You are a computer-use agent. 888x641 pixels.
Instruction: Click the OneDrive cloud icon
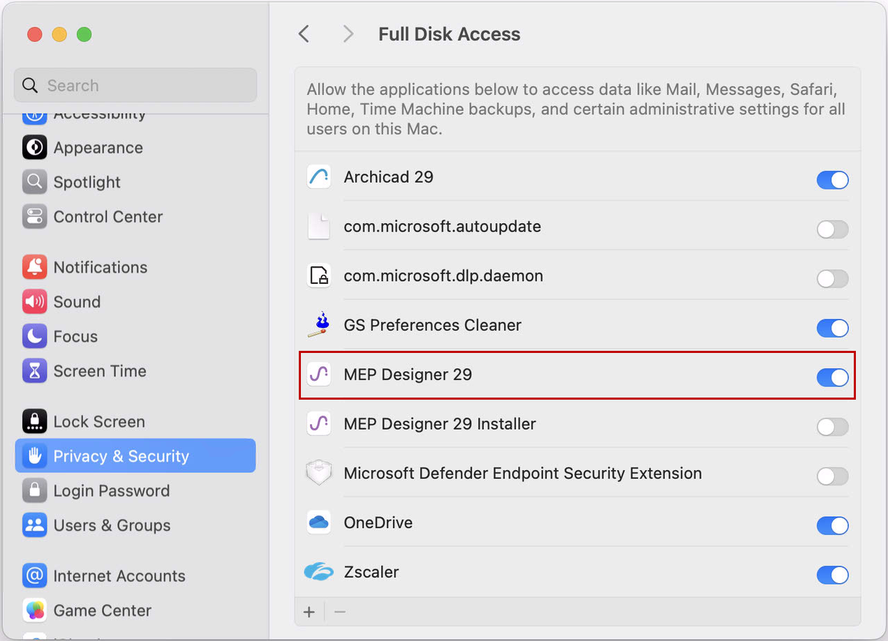318,522
